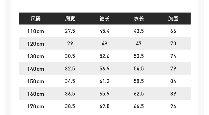Click the 160cm size label
Screen dimensions: 209x115
point(36,94)
